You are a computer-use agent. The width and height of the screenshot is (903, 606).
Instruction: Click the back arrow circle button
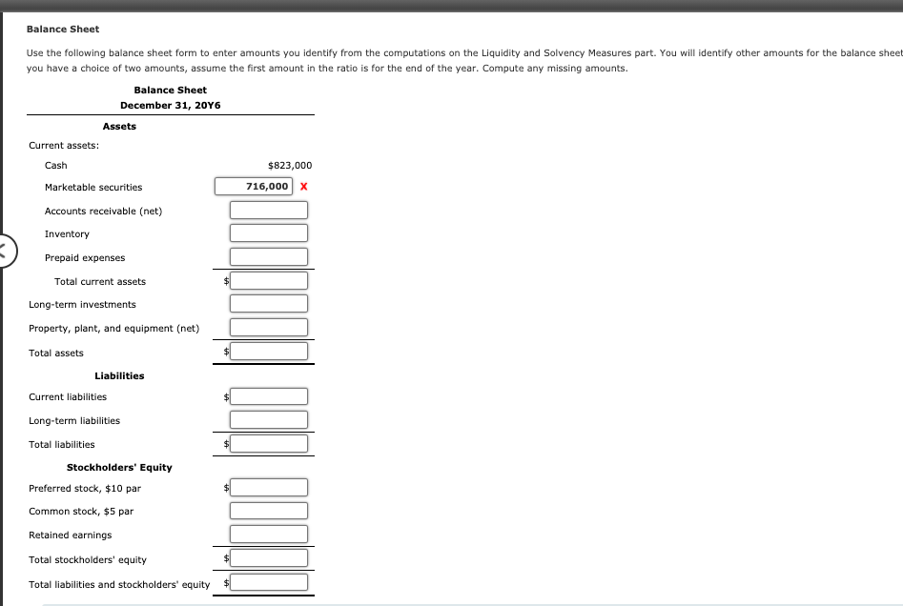[x=5, y=251]
